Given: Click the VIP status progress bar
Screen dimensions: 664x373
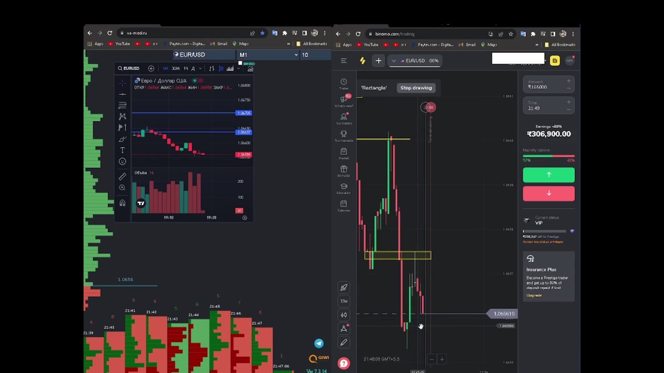Looking at the screenshot, I should point(546,232).
